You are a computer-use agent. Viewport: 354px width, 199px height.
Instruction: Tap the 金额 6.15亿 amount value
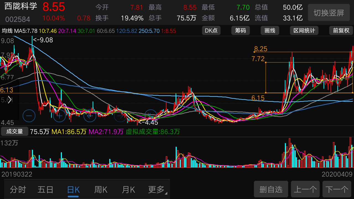coord(240,18)
